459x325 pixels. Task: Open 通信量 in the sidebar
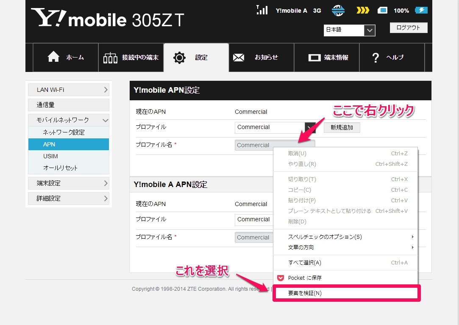pyautogui.click(x=69, y=105)
